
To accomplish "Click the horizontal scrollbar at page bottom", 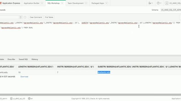I will pyautogui.click(x=90, y=95).
